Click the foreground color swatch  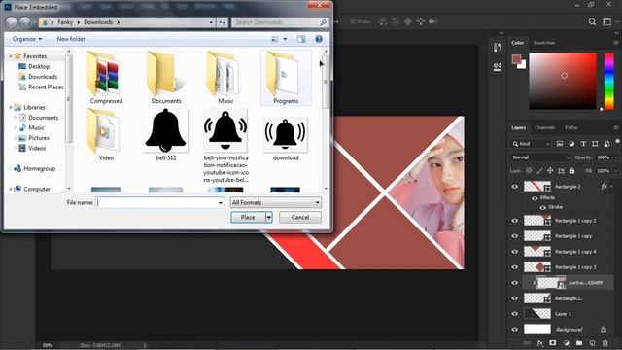[516, 59]
